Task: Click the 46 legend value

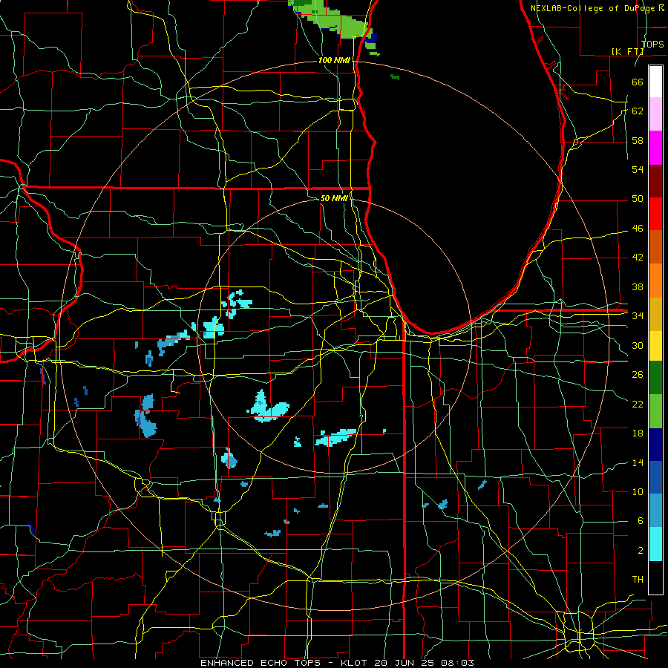Action: pos(638,229)
